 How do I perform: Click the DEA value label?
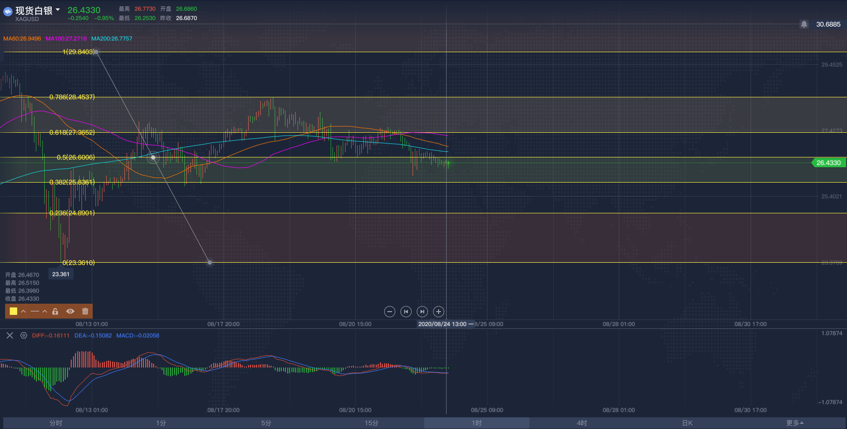[x=93, y=335]
